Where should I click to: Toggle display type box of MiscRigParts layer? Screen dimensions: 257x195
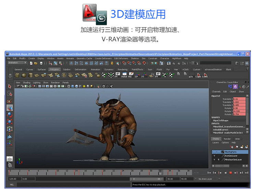(219, 152)
